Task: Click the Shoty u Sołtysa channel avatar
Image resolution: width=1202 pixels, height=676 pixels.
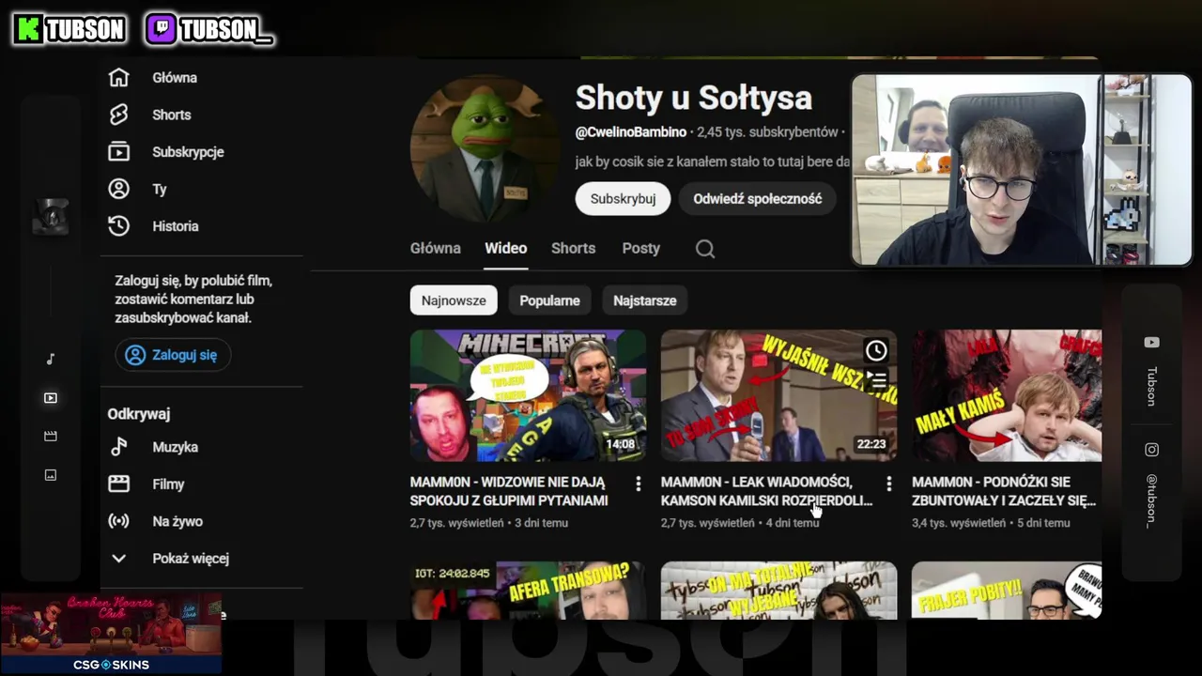Action: (485, 149)
